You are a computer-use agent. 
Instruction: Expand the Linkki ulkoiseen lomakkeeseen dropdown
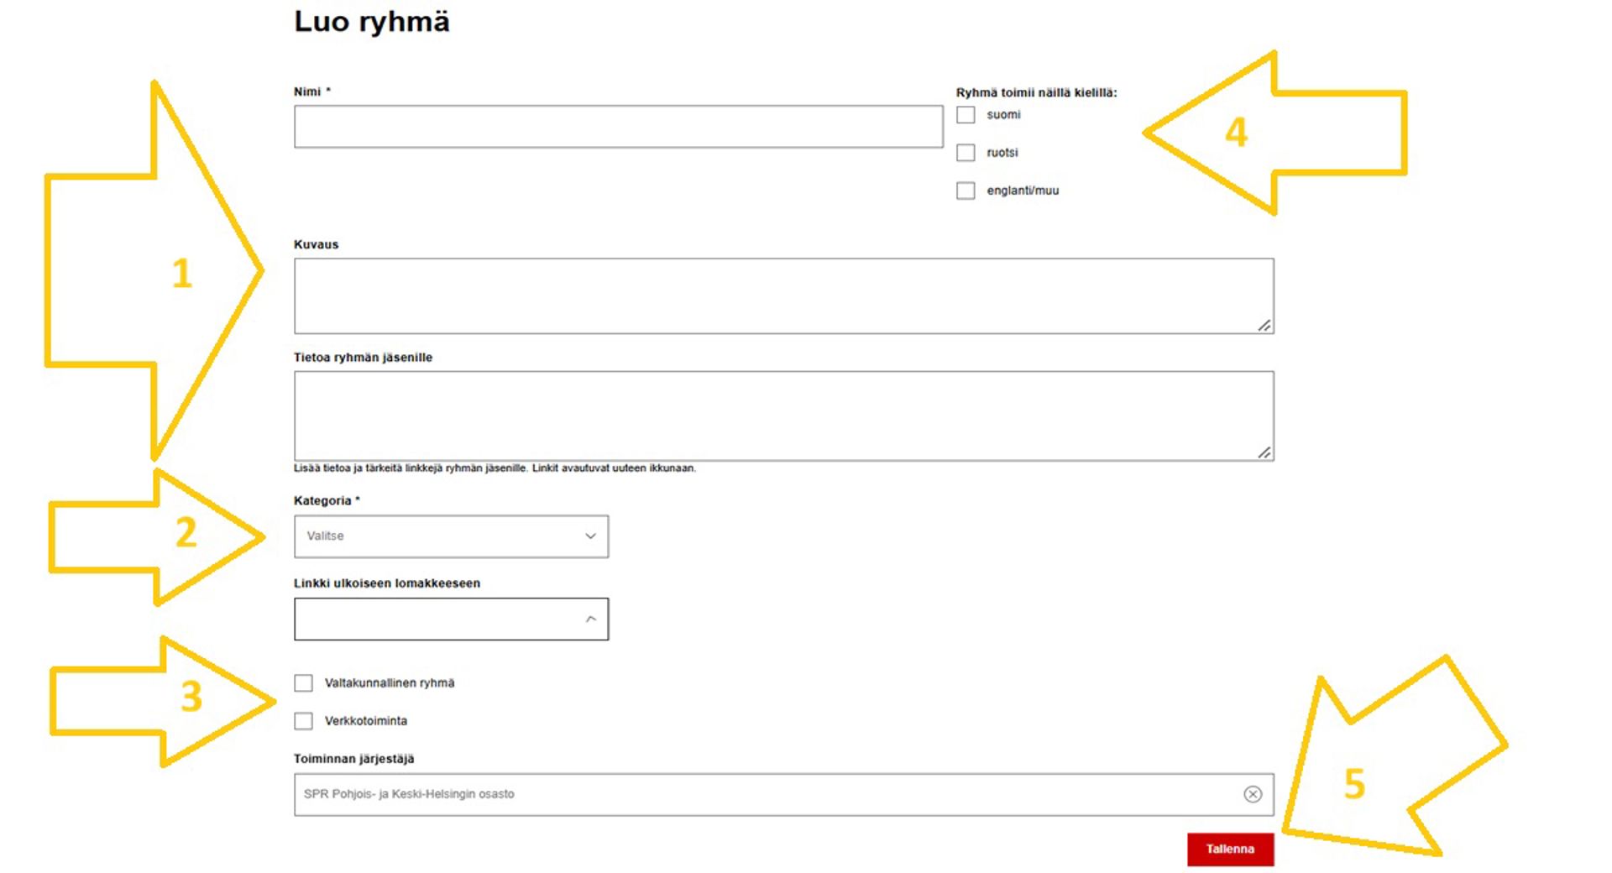[451, 619]
